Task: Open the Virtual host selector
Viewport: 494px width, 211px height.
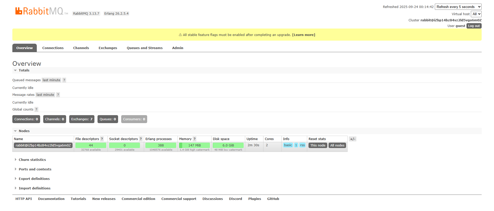Action: [x=476, y=14]
